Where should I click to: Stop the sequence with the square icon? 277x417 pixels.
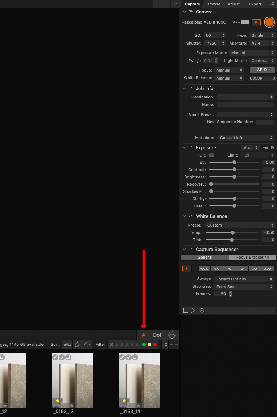(186, 310)
